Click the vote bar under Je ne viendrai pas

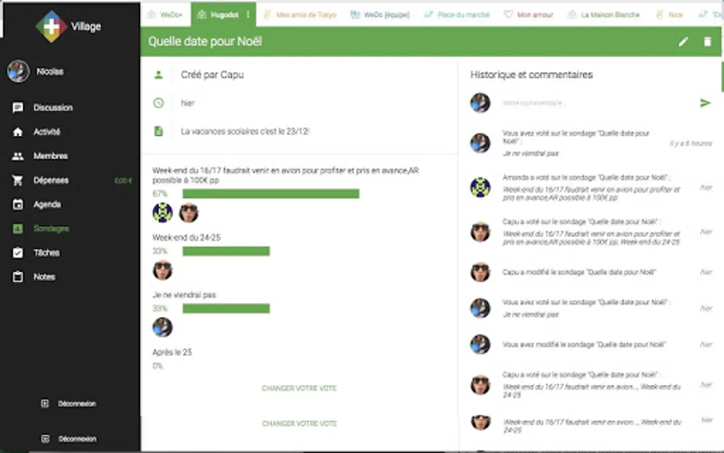pyautogui.click(x=226, y=309)
